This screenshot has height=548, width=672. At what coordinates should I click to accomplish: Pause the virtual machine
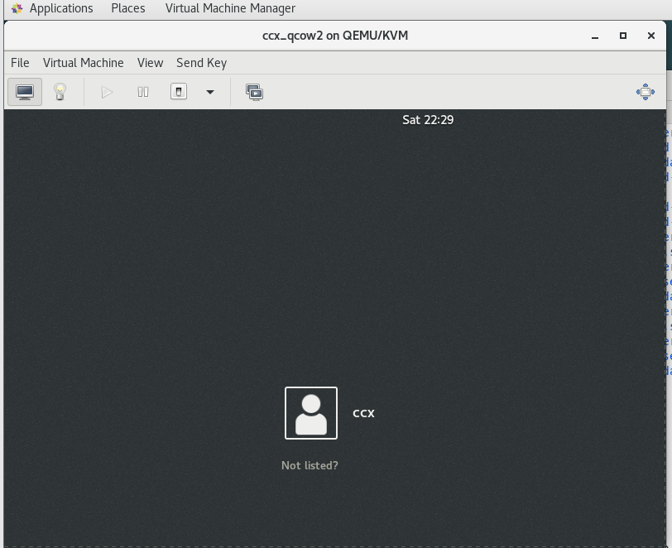point(143,92)
